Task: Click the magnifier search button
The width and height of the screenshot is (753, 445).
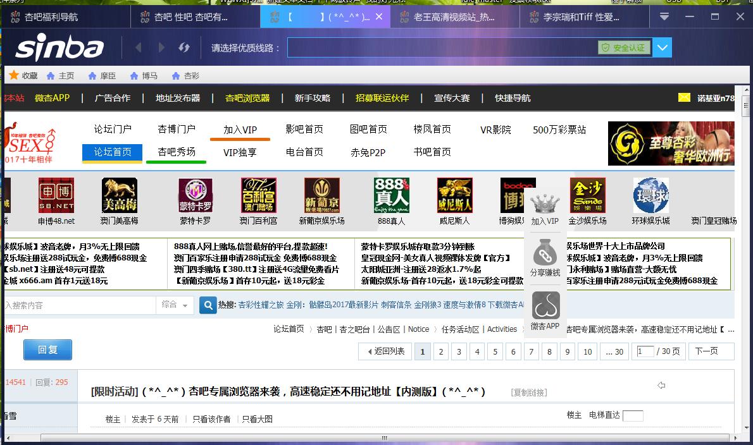Action: [x=208, y=305]
